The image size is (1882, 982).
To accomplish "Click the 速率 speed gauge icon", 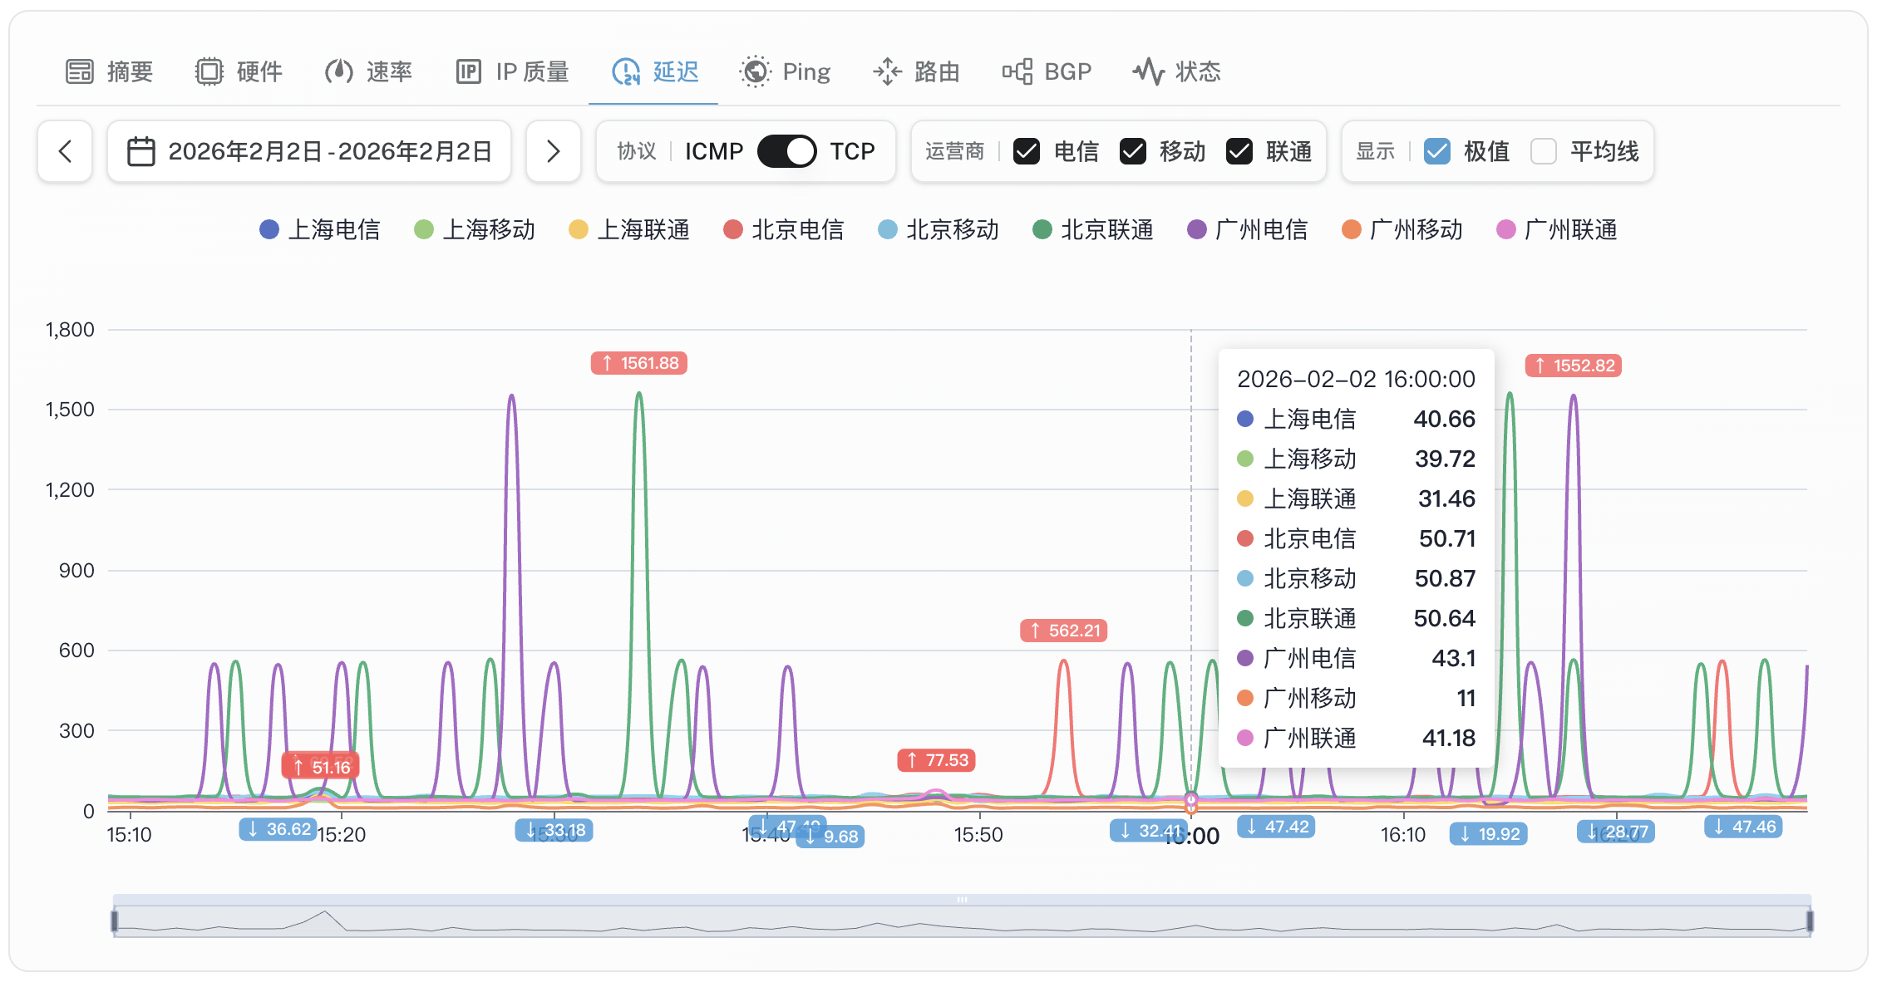I will (x=338, y=71).
